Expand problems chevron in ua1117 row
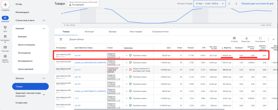The width and height of the screenshot is (278, 110). (x=127, y=70)
